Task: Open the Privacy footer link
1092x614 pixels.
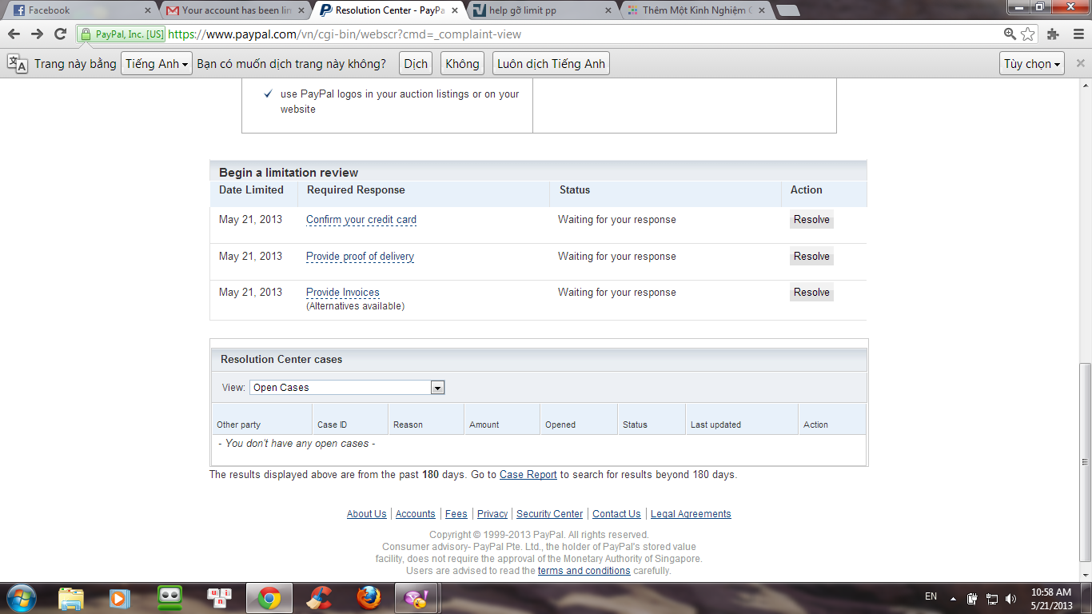Action: coord(492,514)
